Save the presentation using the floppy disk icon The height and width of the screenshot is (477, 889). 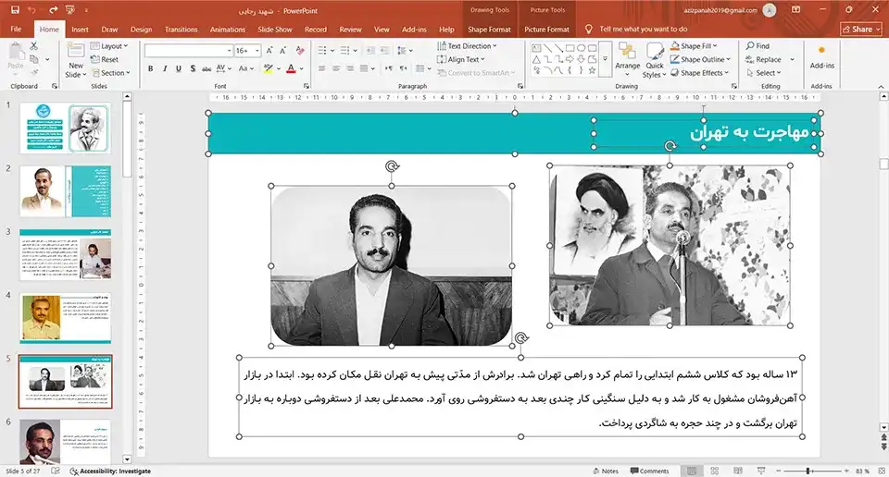pos(15,10)
